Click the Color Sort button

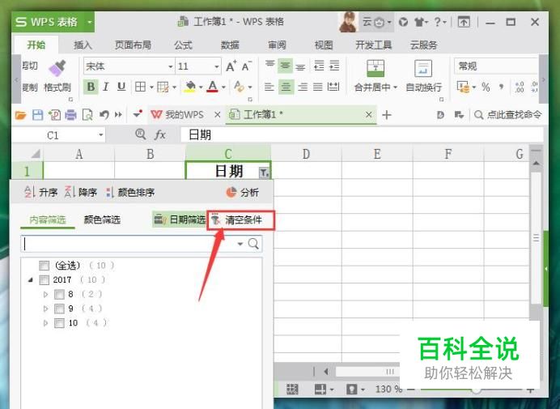(130, 192)
